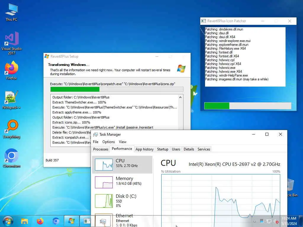Open File Explorer from the taskbar

[x=25, y=221]
